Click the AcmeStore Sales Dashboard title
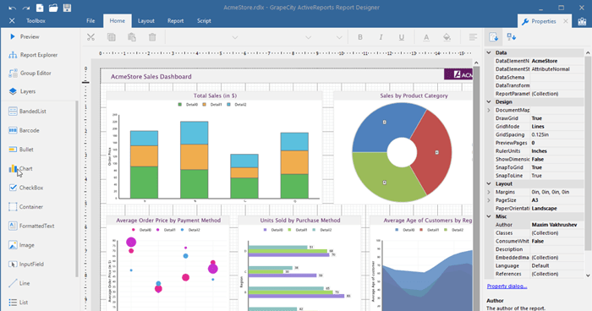This screenshot has height=311, width=592. point(151,77)
